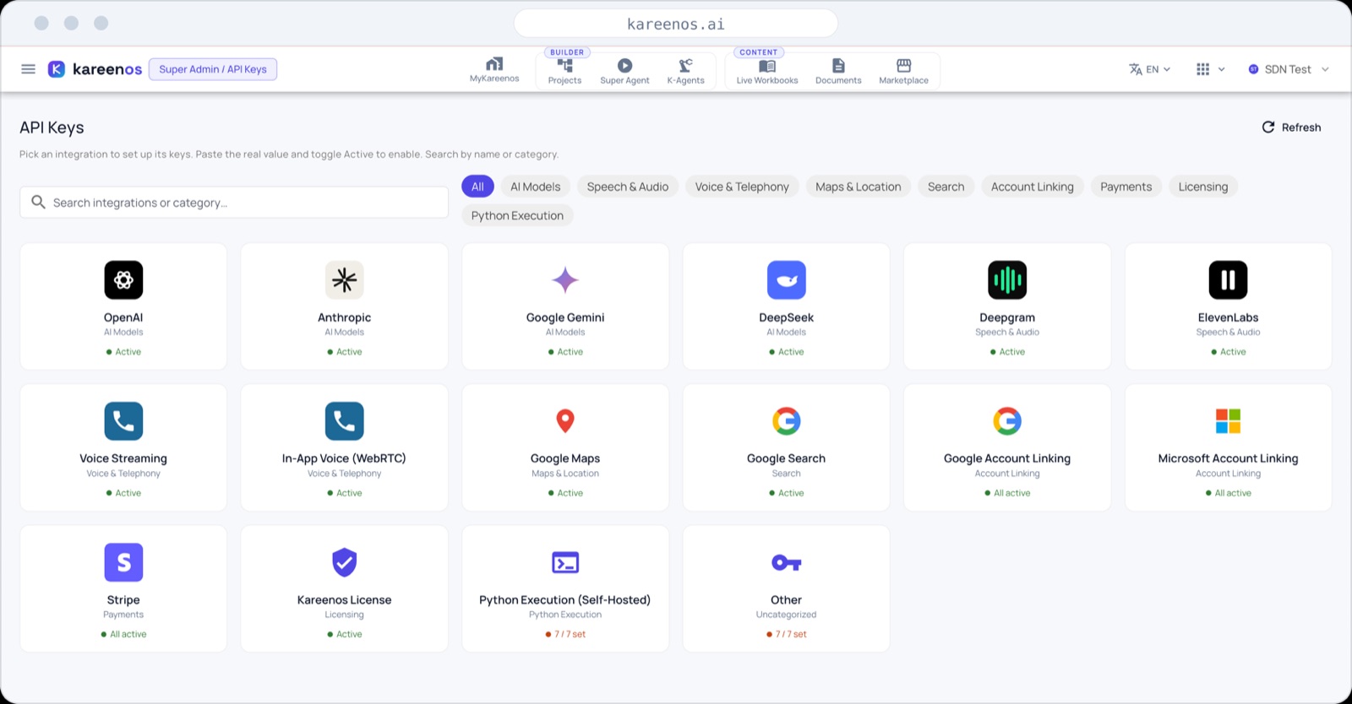Filter by Payments
Screen dimensions: 1352x704
[1126, 187]
